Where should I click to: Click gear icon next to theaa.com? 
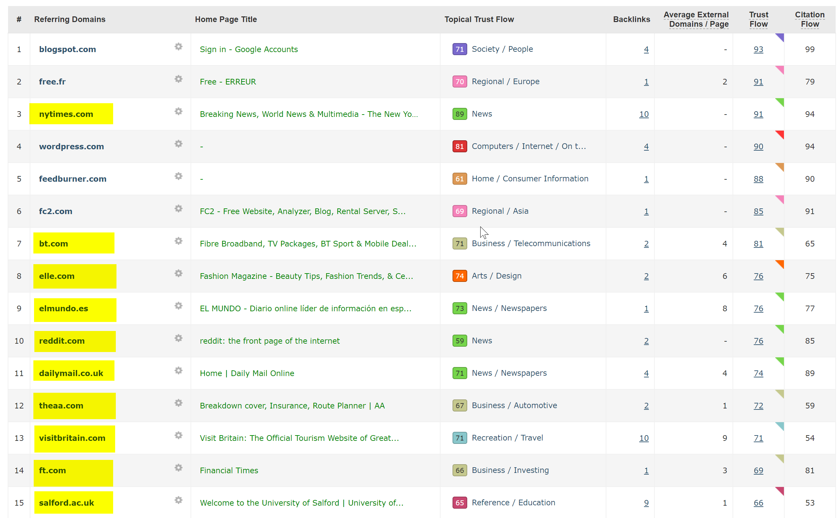[178, 403]
